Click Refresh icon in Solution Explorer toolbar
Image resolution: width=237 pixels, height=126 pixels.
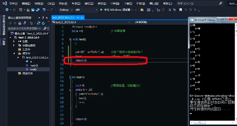pyautogui.click(x=43, y=23)
